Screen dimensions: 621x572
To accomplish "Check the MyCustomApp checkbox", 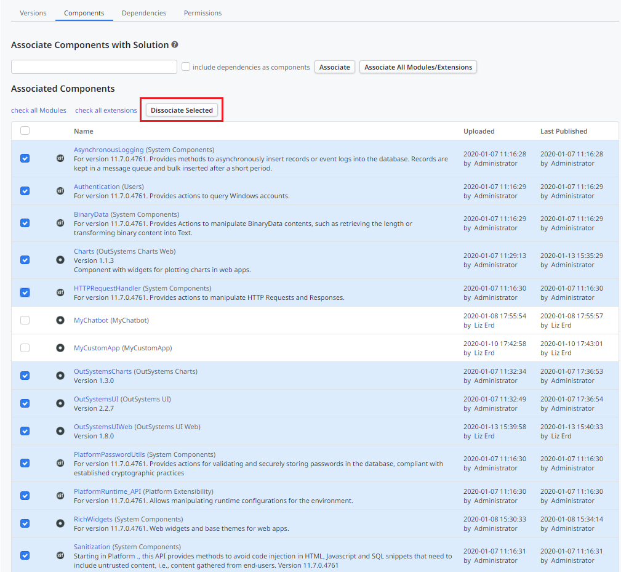I will pyautogui.click(x=25, y=347).
